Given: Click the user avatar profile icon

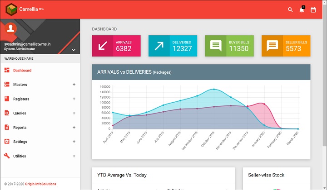Looking at the screenshot, I should click(x=11, y=29).
